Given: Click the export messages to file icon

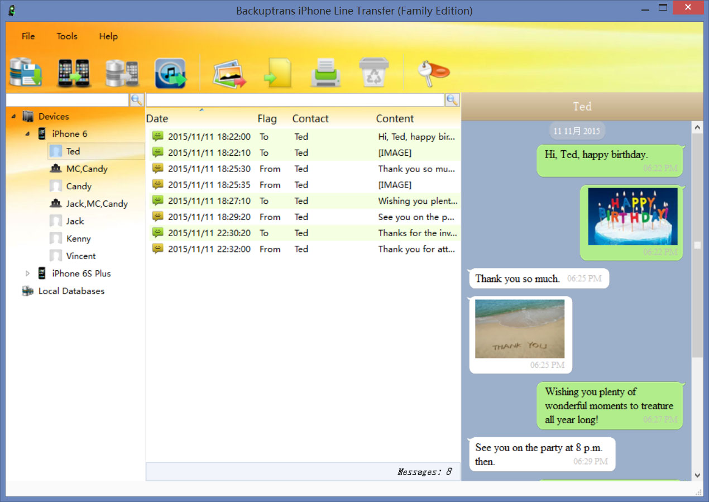Looking at the screenshot, I should [x=279, y=73].
